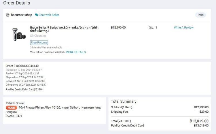
Task: Click the Free Returns badge
Action: tap(39, 42)
